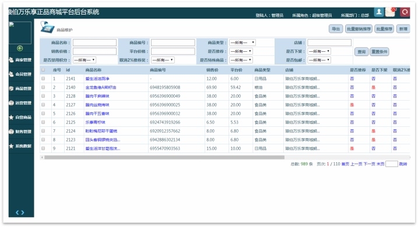418x227 pixels.
Task: Click product code 6924743919266 cell
Action: [165, 122]
